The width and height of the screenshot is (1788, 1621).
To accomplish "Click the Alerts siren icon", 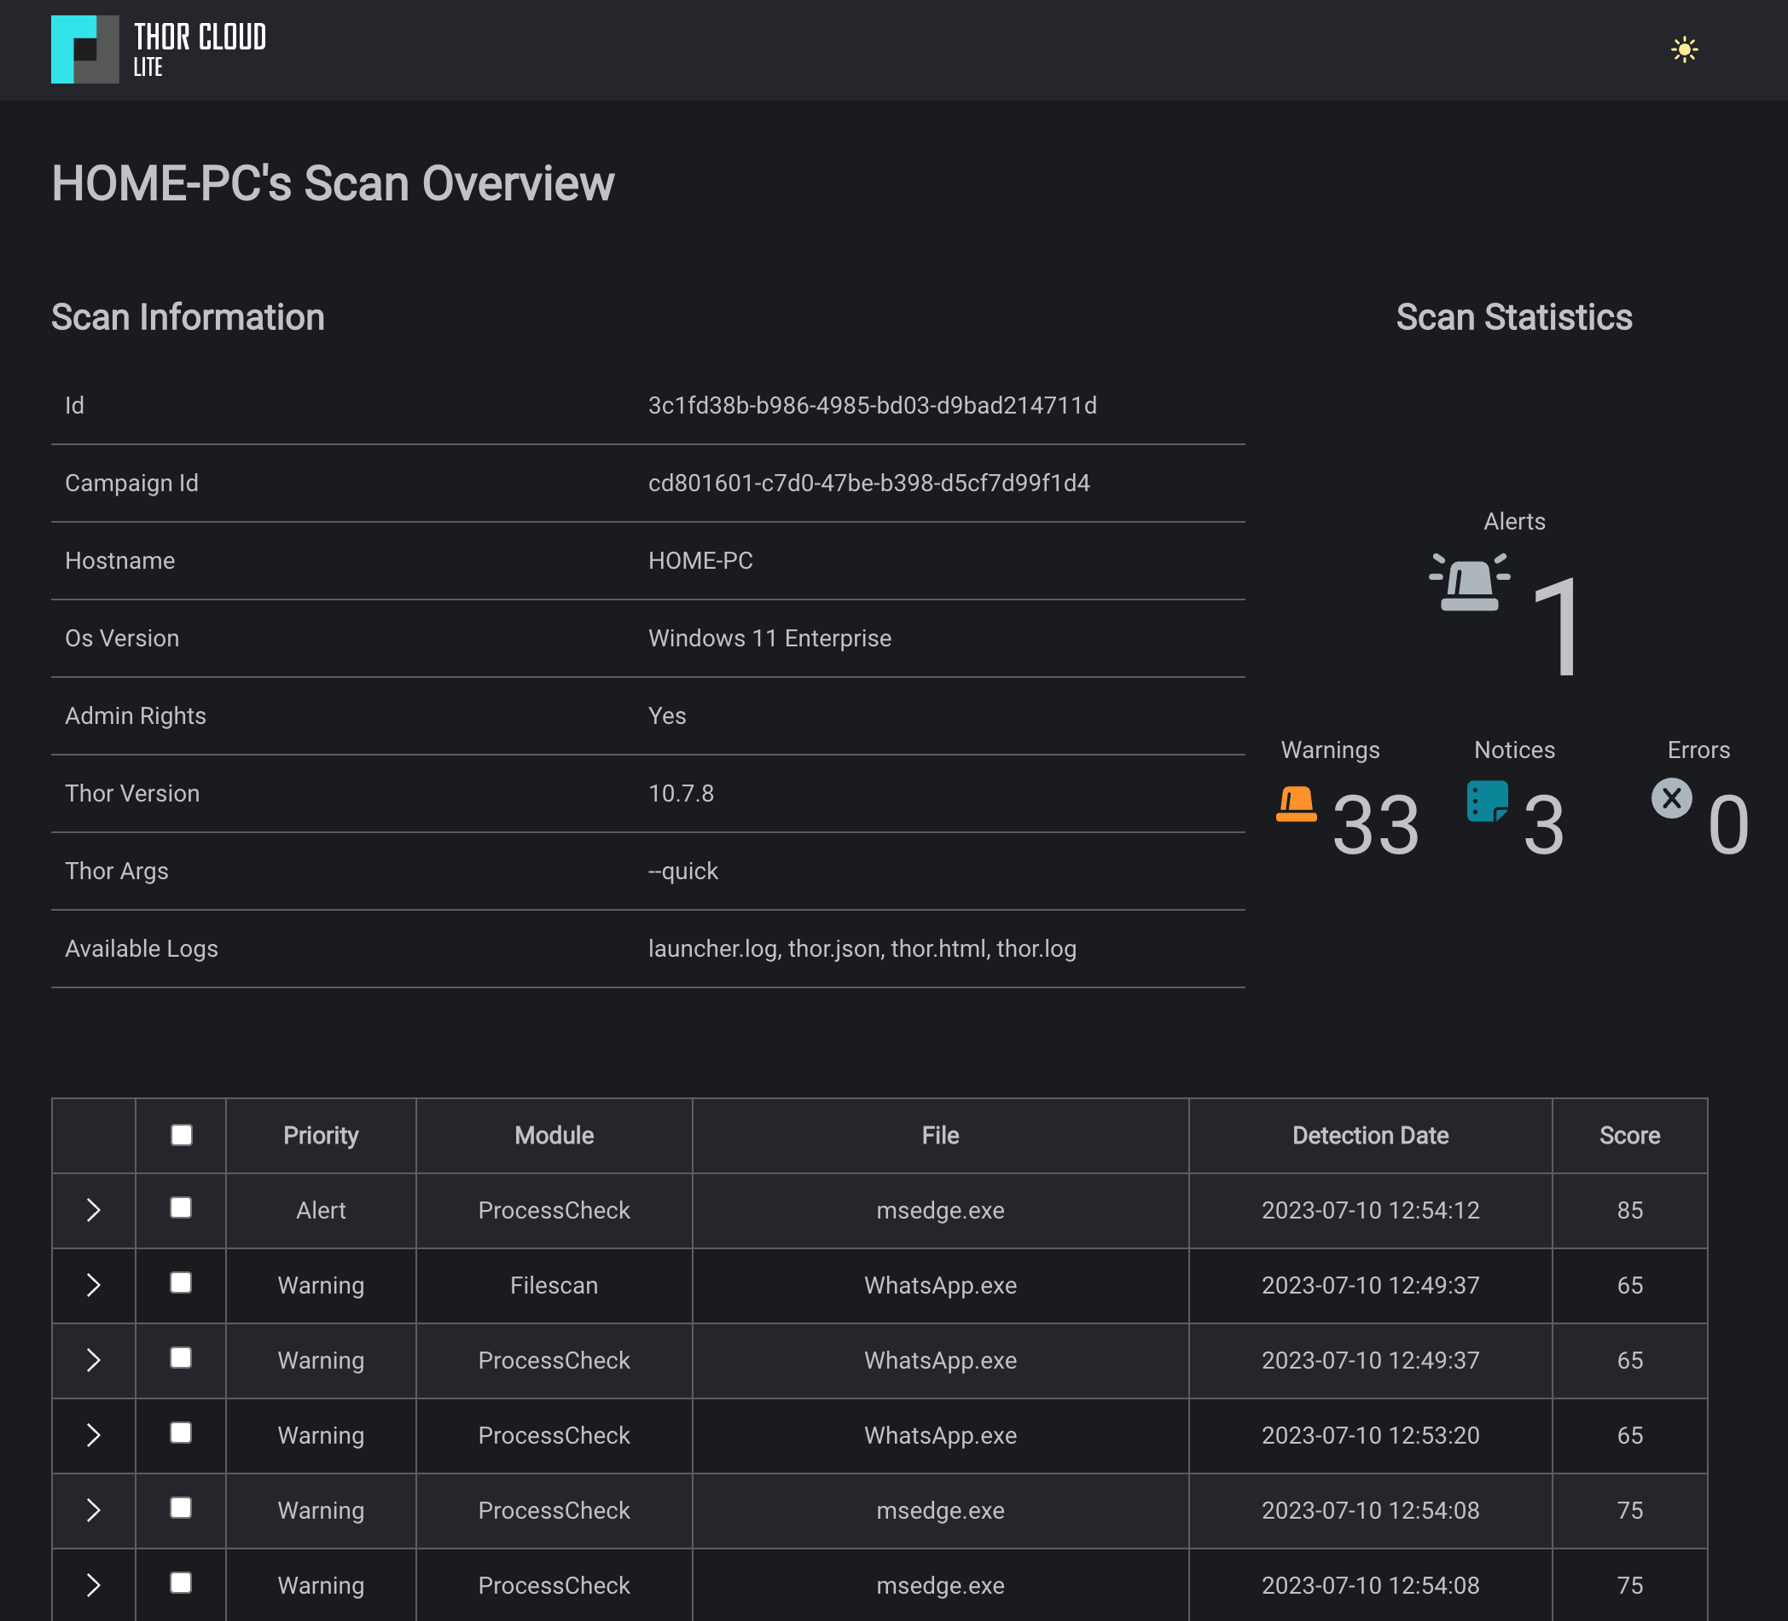I will coord(1469,582).
